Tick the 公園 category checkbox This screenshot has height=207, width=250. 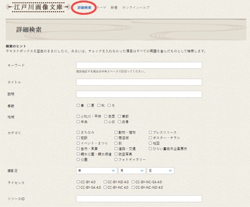point(78,160)
